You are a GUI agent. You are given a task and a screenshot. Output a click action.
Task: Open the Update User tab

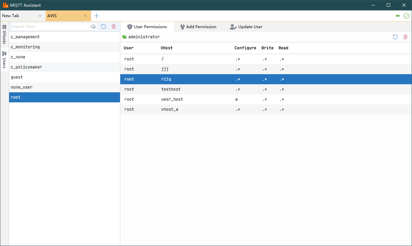pos(246,27)
